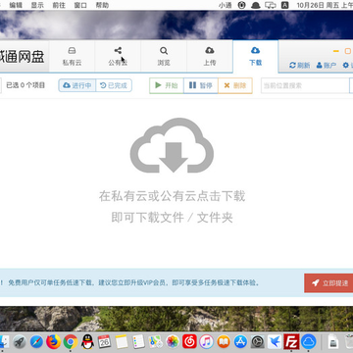353x353 pixels.
Task: Click the hat-shaped menu bar icon
Action: [x=256, y=5]
